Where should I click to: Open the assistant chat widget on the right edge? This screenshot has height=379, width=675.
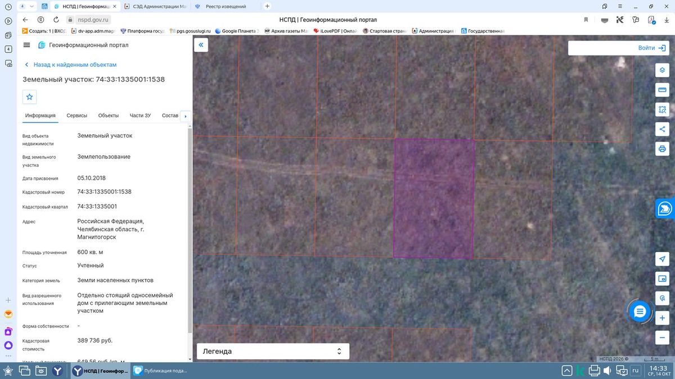[x=665, y=208]
